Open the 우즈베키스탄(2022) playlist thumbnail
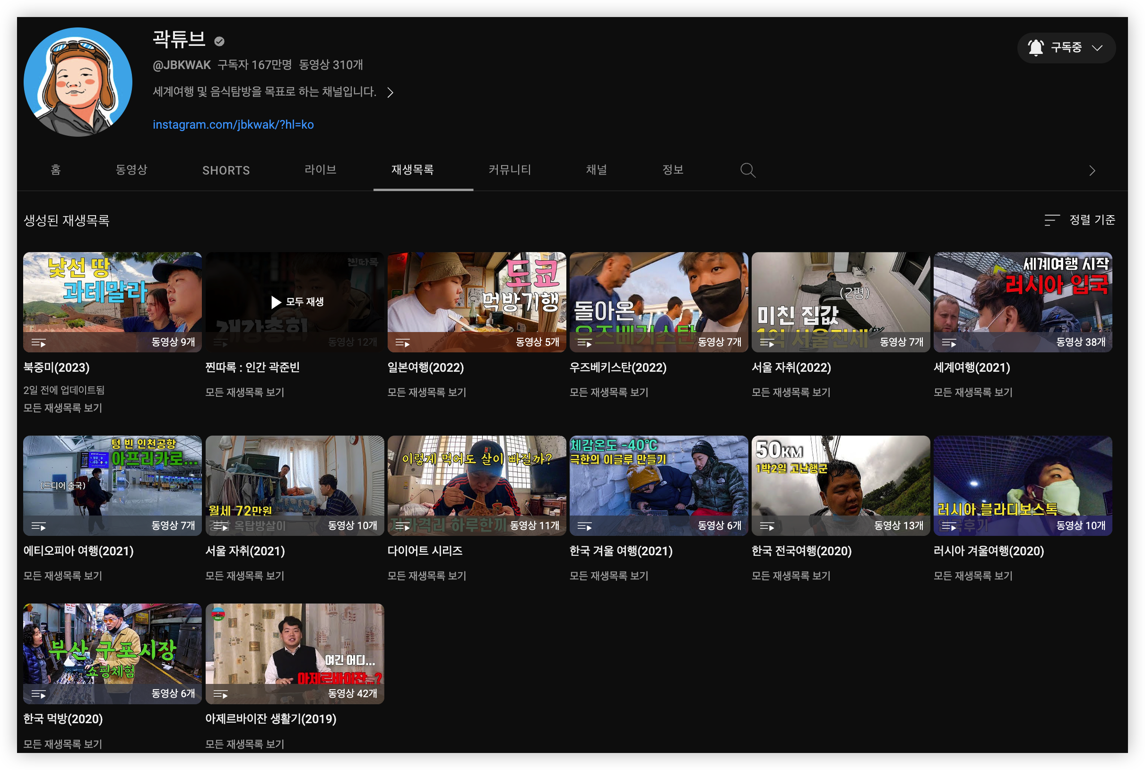 pos(659,301)
